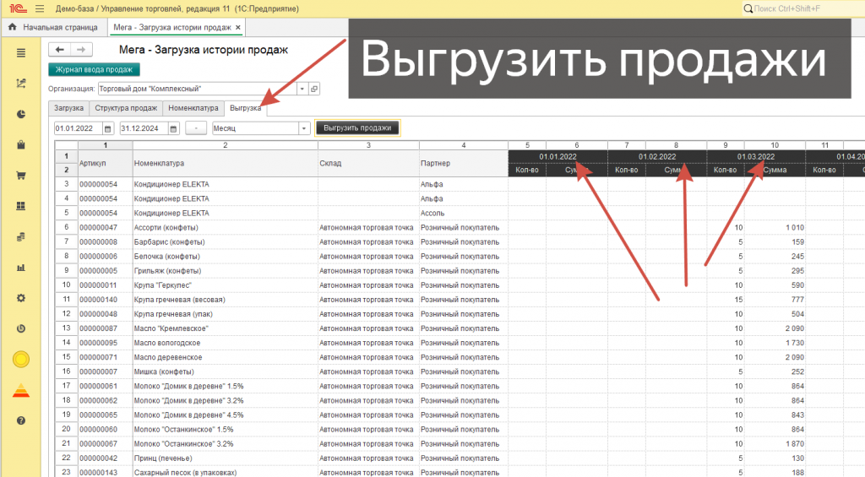Select the Ассорти (конфеты) cell
Viewport: 865px width, 477px height.
click(225, 228)
